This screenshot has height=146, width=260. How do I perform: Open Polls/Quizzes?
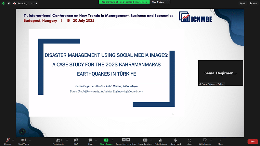(161, 140)
